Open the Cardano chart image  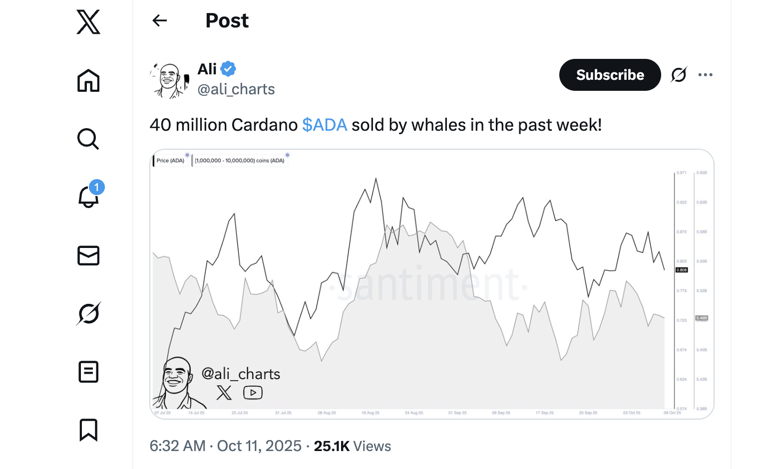[432, 284]
